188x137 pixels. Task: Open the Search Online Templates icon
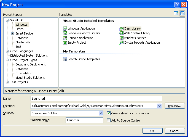tap(65, 59)
